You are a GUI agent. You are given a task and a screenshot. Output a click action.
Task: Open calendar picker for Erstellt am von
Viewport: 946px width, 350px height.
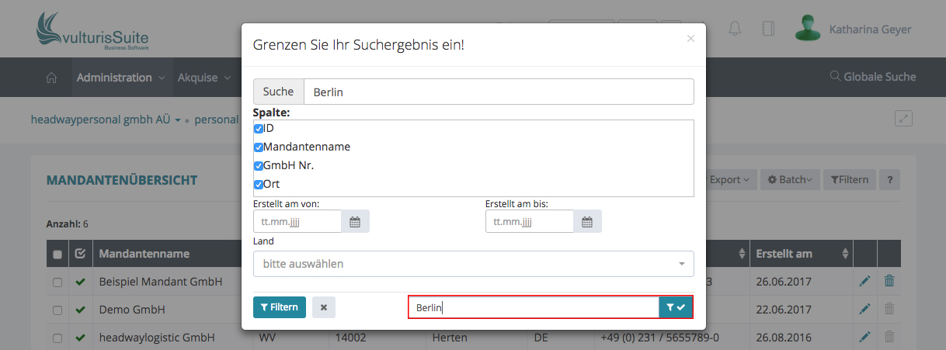coord(355,222)
